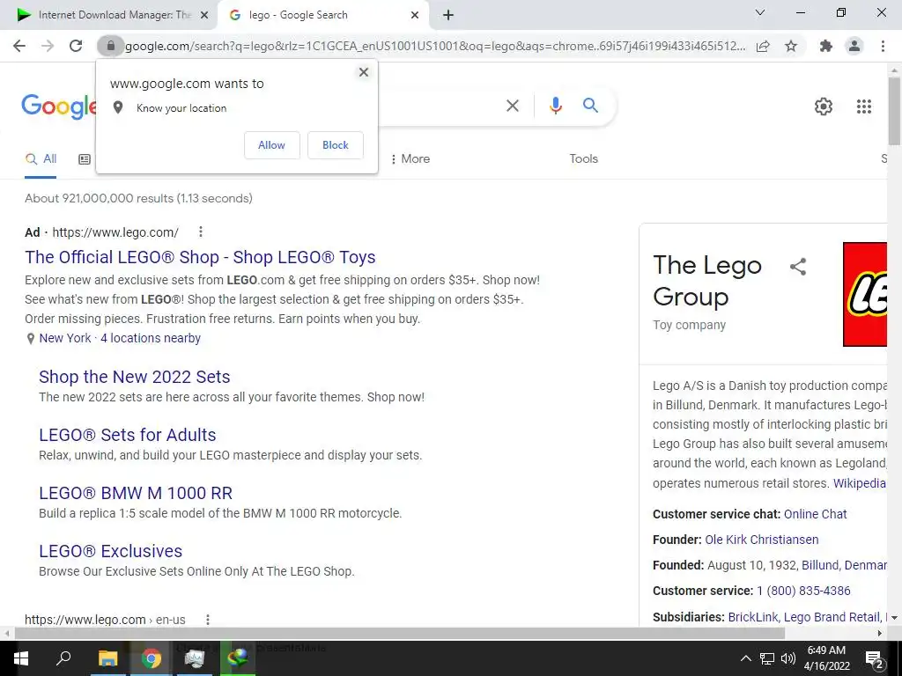Image resolution: width=902 pixels, height=676 pixels.
Task: Go back to the previous page
Action: click(x=19, y=46)
